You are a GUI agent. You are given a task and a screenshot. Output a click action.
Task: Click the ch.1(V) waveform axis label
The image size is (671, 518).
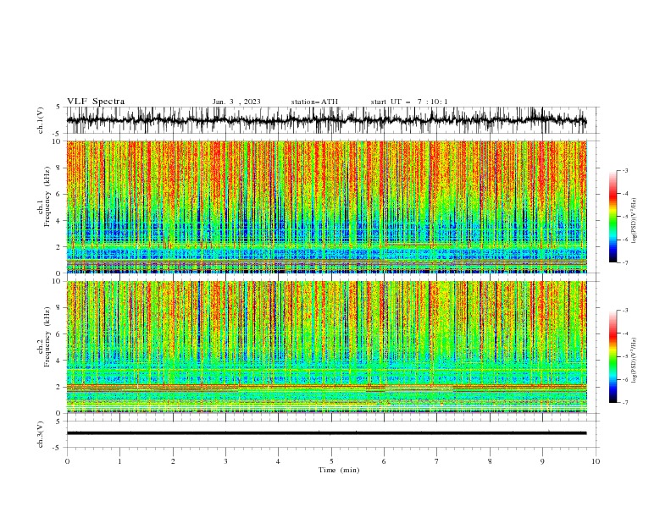(x=41, y=120)
